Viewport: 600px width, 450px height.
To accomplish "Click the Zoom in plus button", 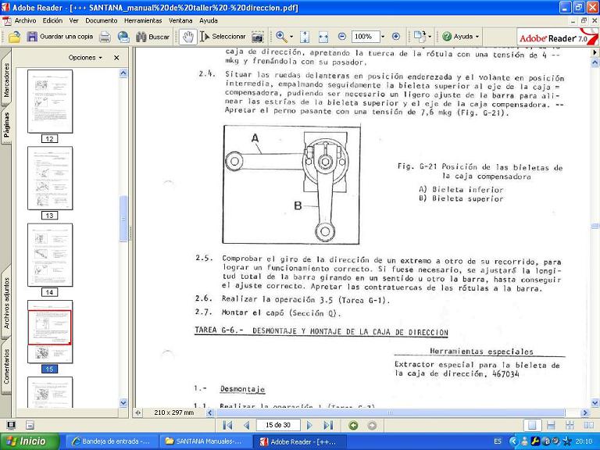I will (395, 37).
